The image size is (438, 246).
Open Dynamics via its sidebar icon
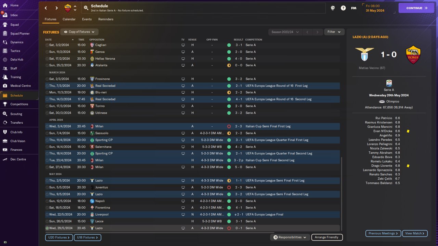(x=5, y=42)
